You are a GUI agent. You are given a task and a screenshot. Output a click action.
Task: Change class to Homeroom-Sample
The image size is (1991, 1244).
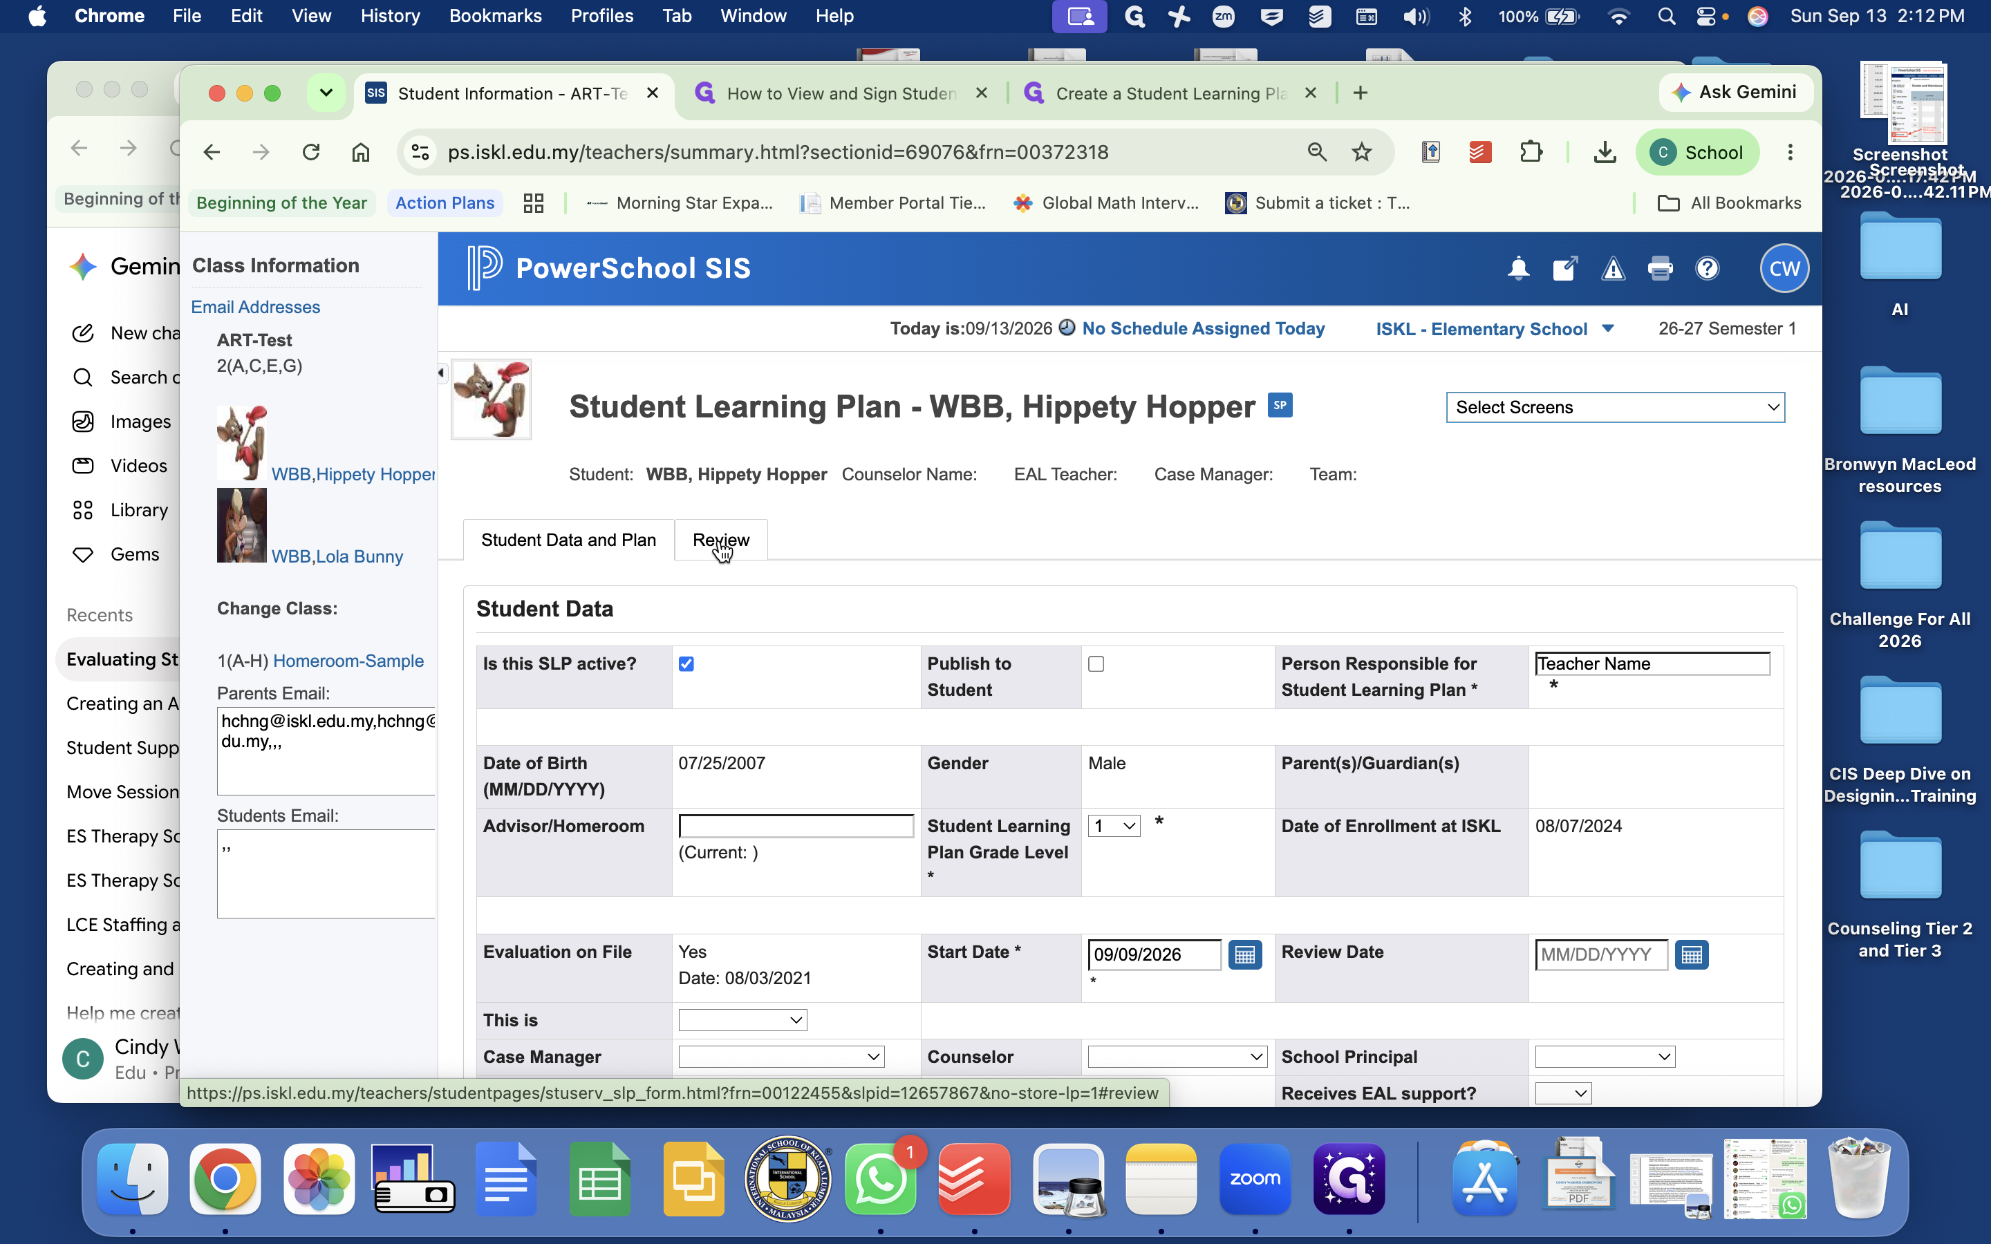point(348,661)
